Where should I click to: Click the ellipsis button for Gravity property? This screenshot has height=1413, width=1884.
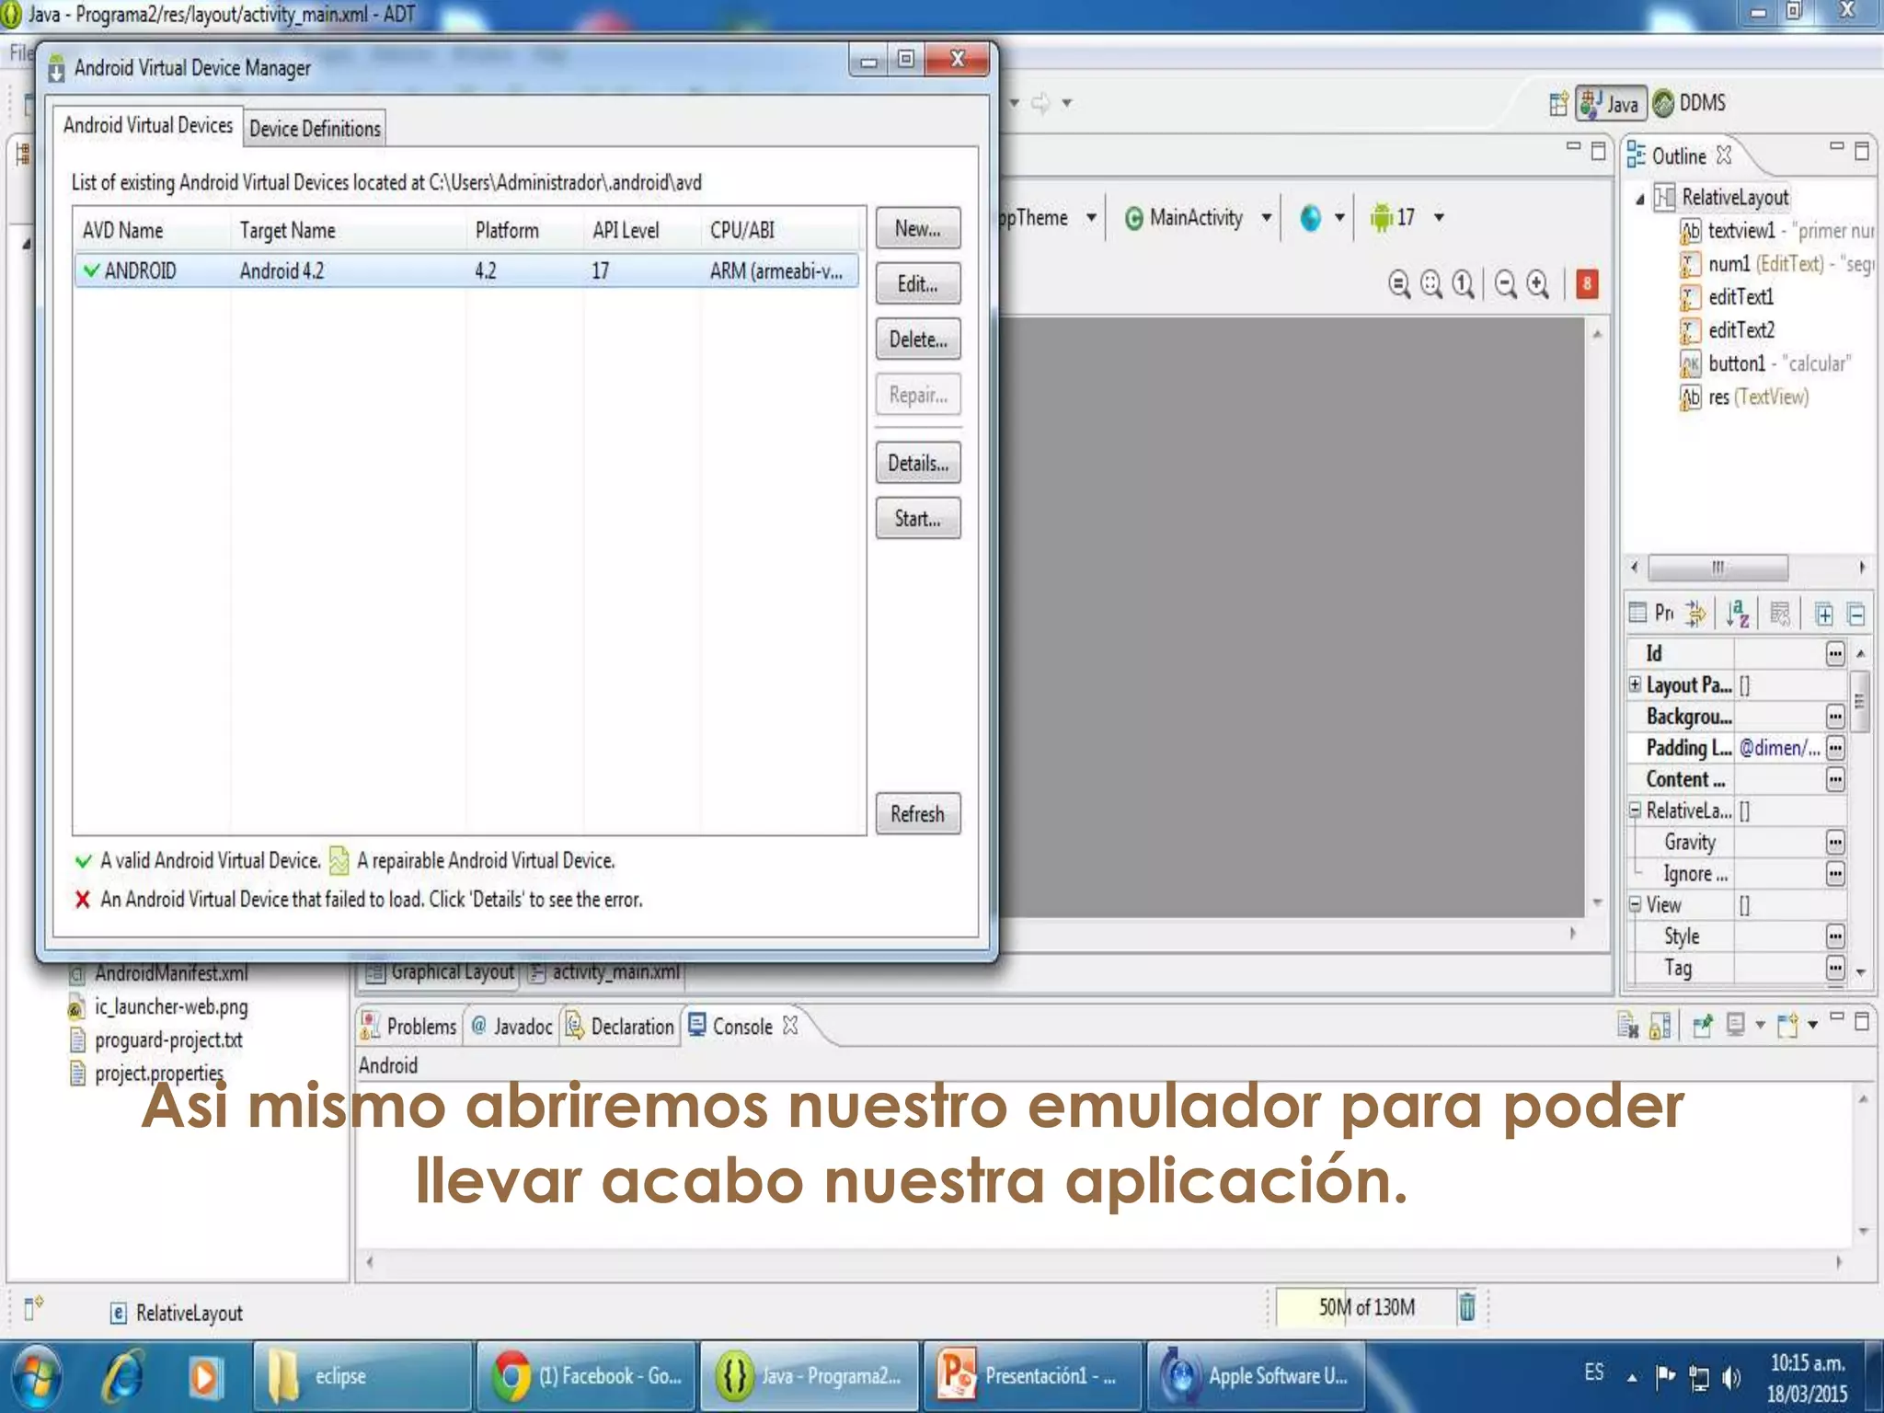[x=1835, y=842]
